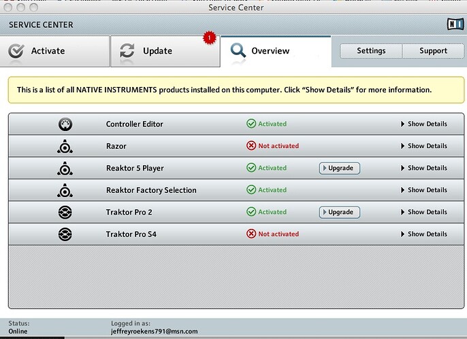Click 'Activated' status for Controller Editor
Screen dimensions: 467x339
[272, 124]
